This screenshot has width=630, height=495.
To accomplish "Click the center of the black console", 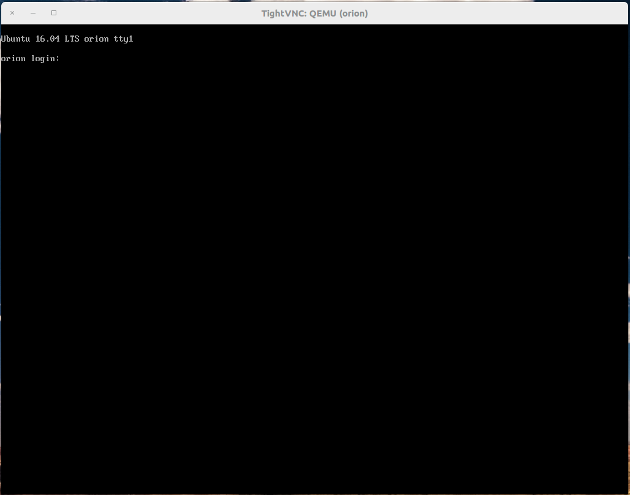I will 315,259.
